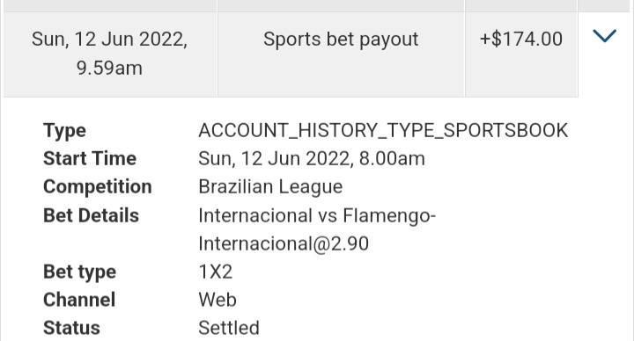Select ACCOUNT_HISTORY_TYPE_SPORTSBOOK type value
This screenshot has height=341, width=634.
coord(383,131)
